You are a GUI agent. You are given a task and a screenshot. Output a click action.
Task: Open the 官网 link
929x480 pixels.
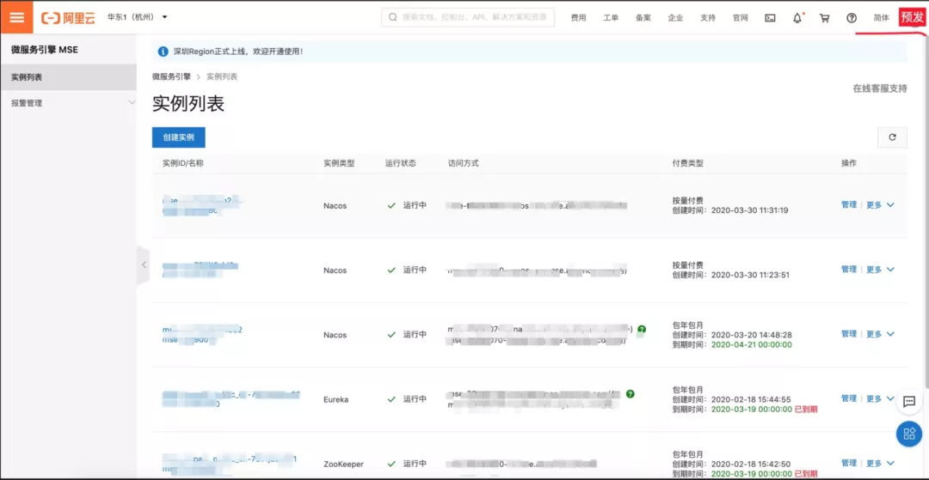pos(740,18)
